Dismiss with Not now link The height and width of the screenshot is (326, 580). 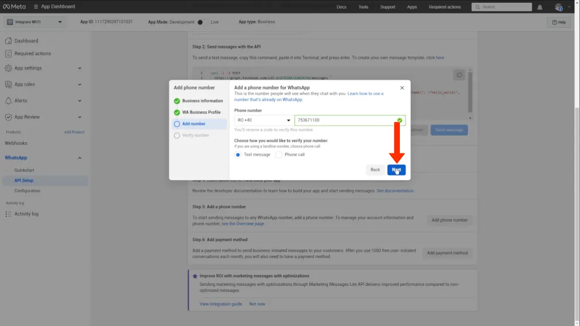257,304
